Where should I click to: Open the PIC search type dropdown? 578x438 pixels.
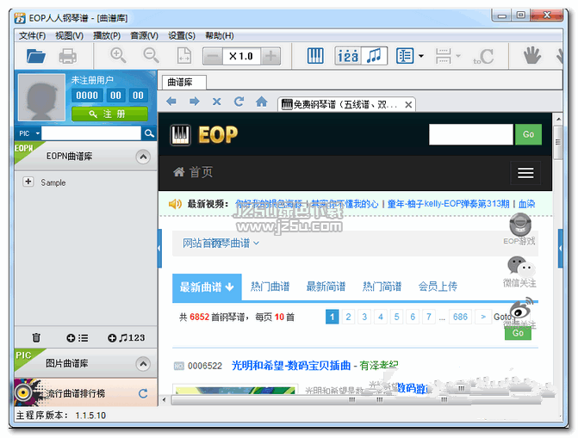coord(28,133)
